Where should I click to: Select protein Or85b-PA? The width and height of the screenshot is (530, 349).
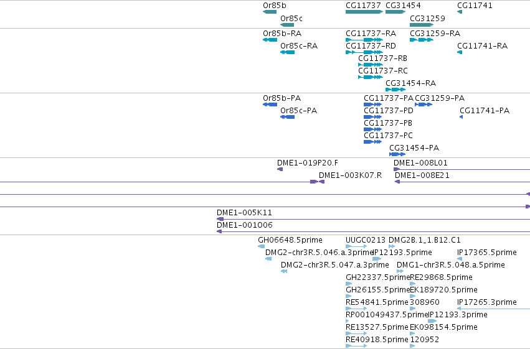pyautogui.click(x=270, y=105)
